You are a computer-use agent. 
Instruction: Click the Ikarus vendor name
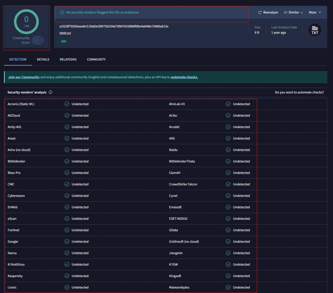coord(12,253)
